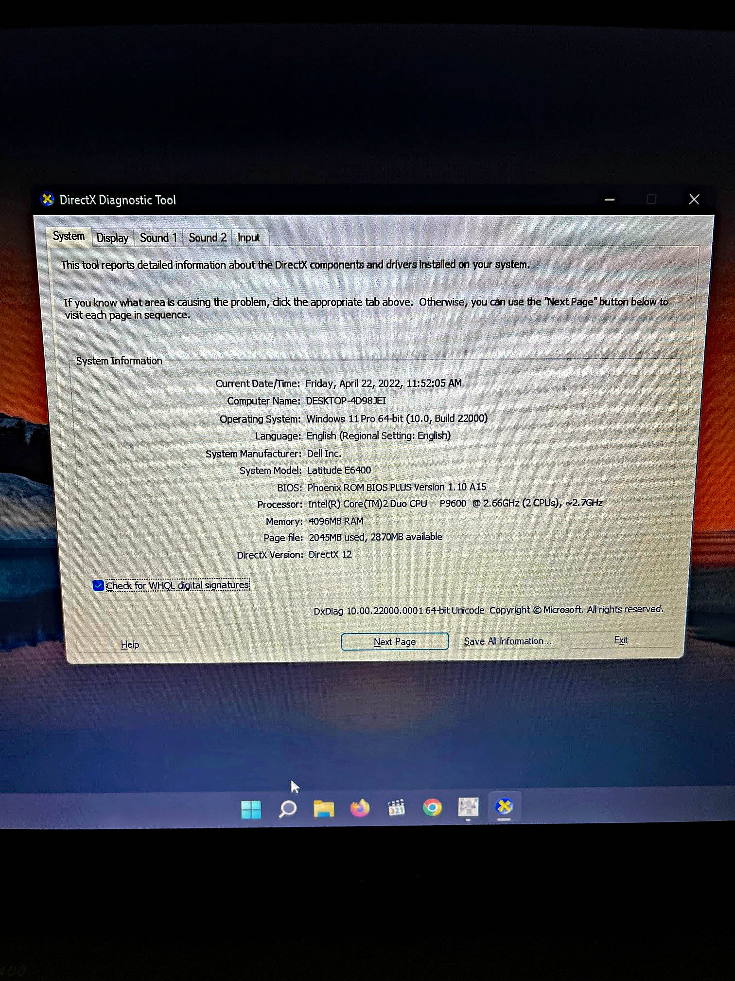The width and height of the screenshot is (735, 981).
Task: Click the Intel Core 2 Duo processor value
Action: [455, 503]
